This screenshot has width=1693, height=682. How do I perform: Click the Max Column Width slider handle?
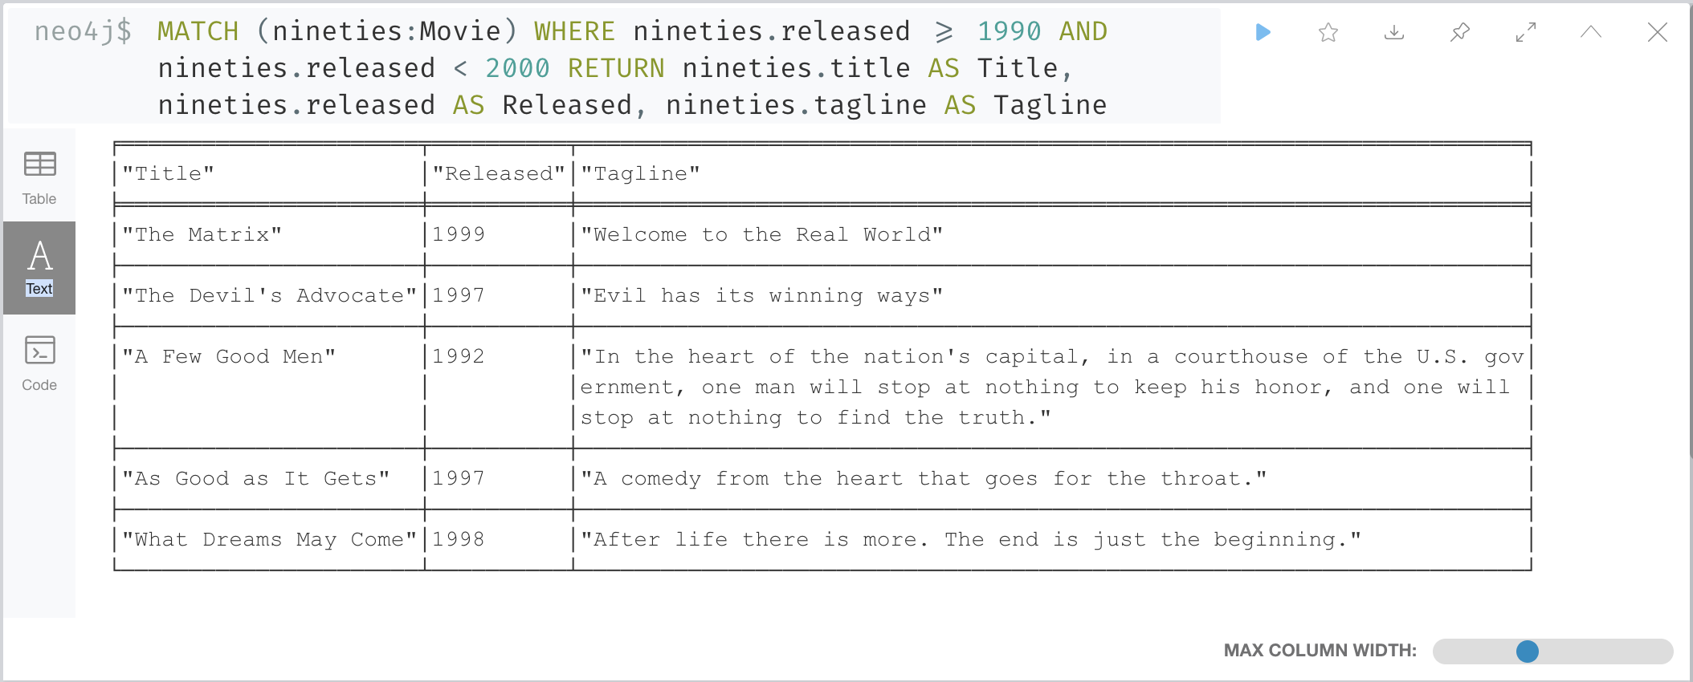(1527, 651)
